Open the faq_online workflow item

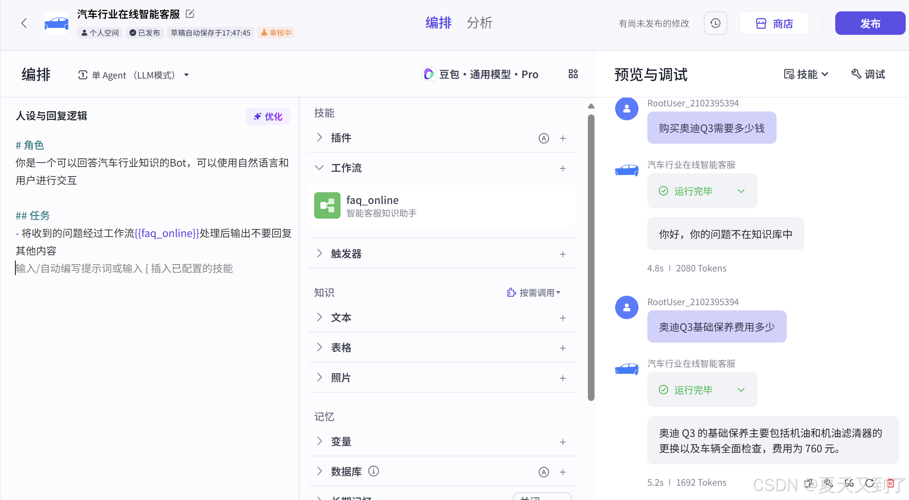443,205
